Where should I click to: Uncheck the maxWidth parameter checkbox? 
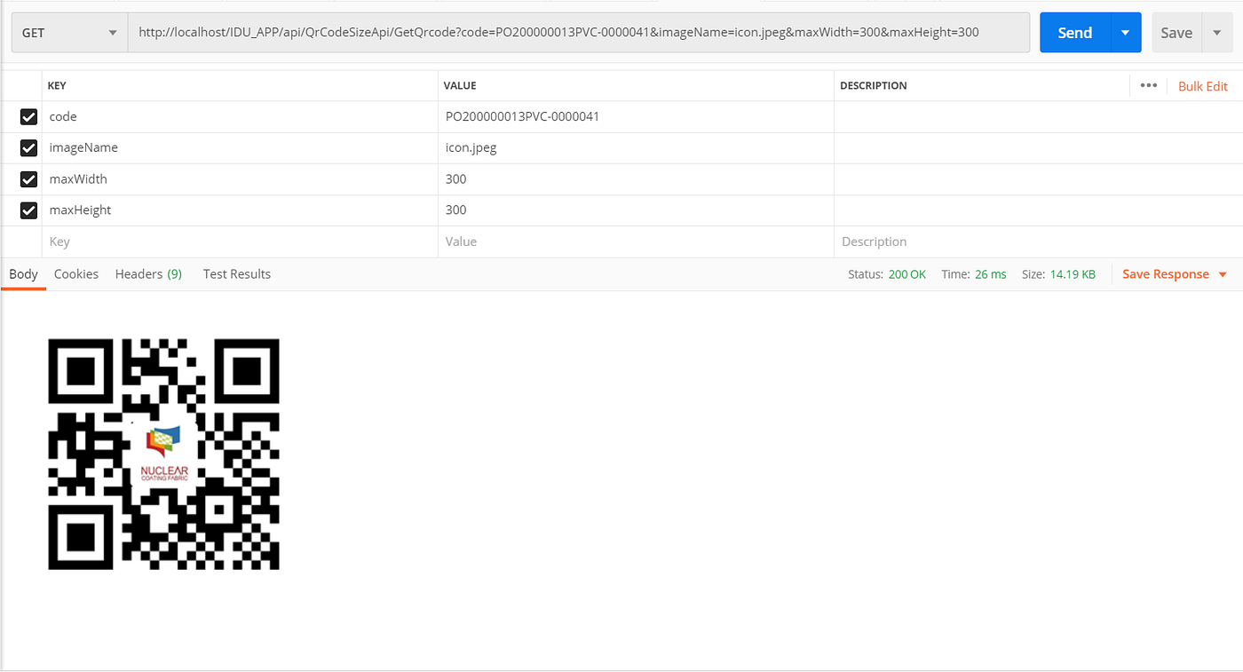[x=28, y=178]
